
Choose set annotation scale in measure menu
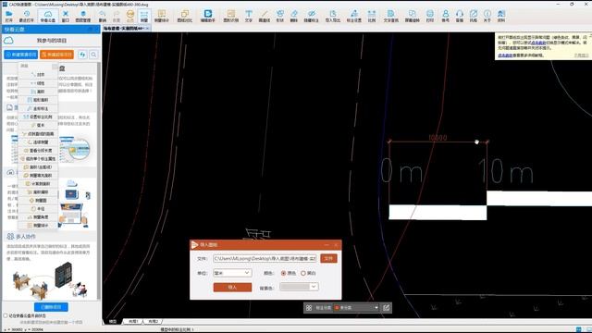pyautogui.click(x=39, y=117)
